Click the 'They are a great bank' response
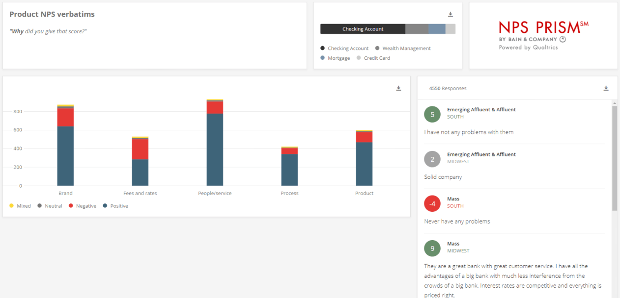Viewport: 620px width, 298px height. point(513,281)
